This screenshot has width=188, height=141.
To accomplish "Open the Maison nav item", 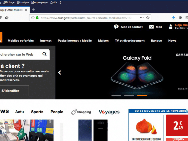I will click(x=103, y=41).
